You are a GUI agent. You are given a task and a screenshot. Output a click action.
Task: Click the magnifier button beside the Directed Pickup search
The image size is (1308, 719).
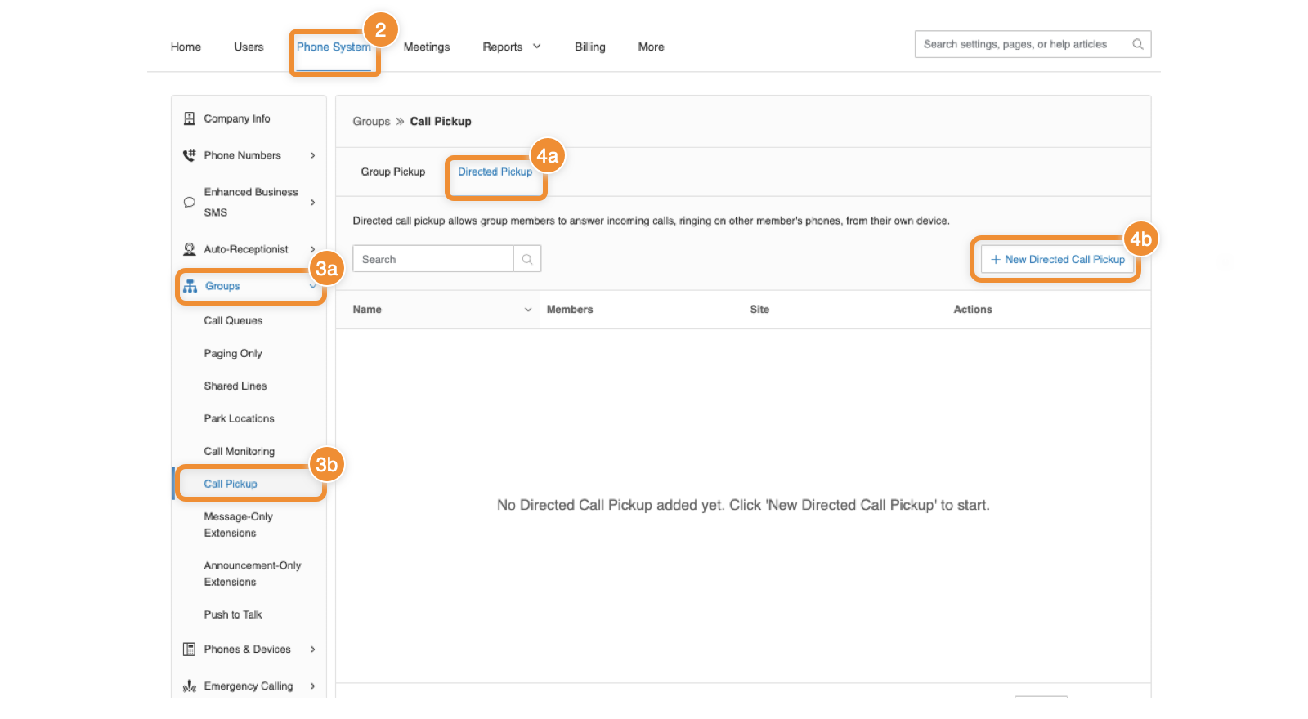click(527, 259)
